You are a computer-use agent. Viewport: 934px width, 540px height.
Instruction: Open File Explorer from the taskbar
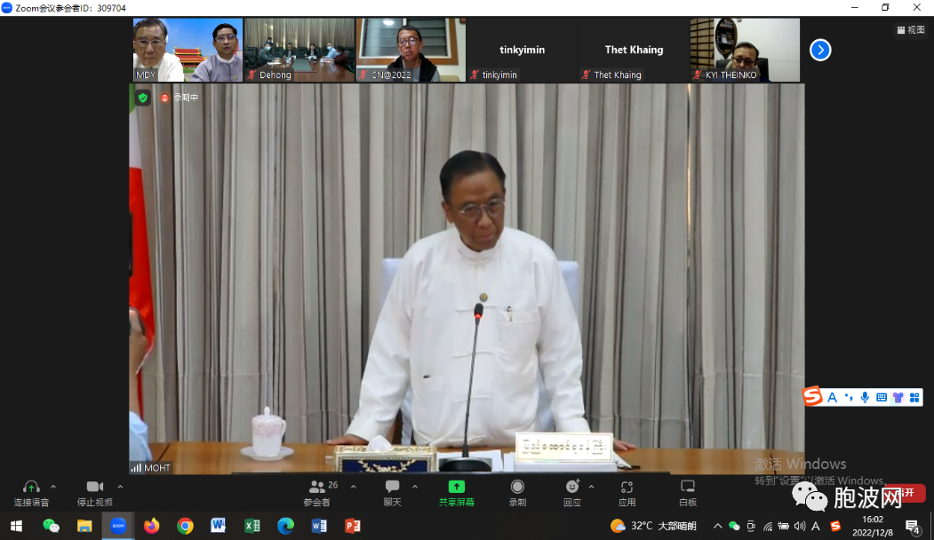point(84,527)
